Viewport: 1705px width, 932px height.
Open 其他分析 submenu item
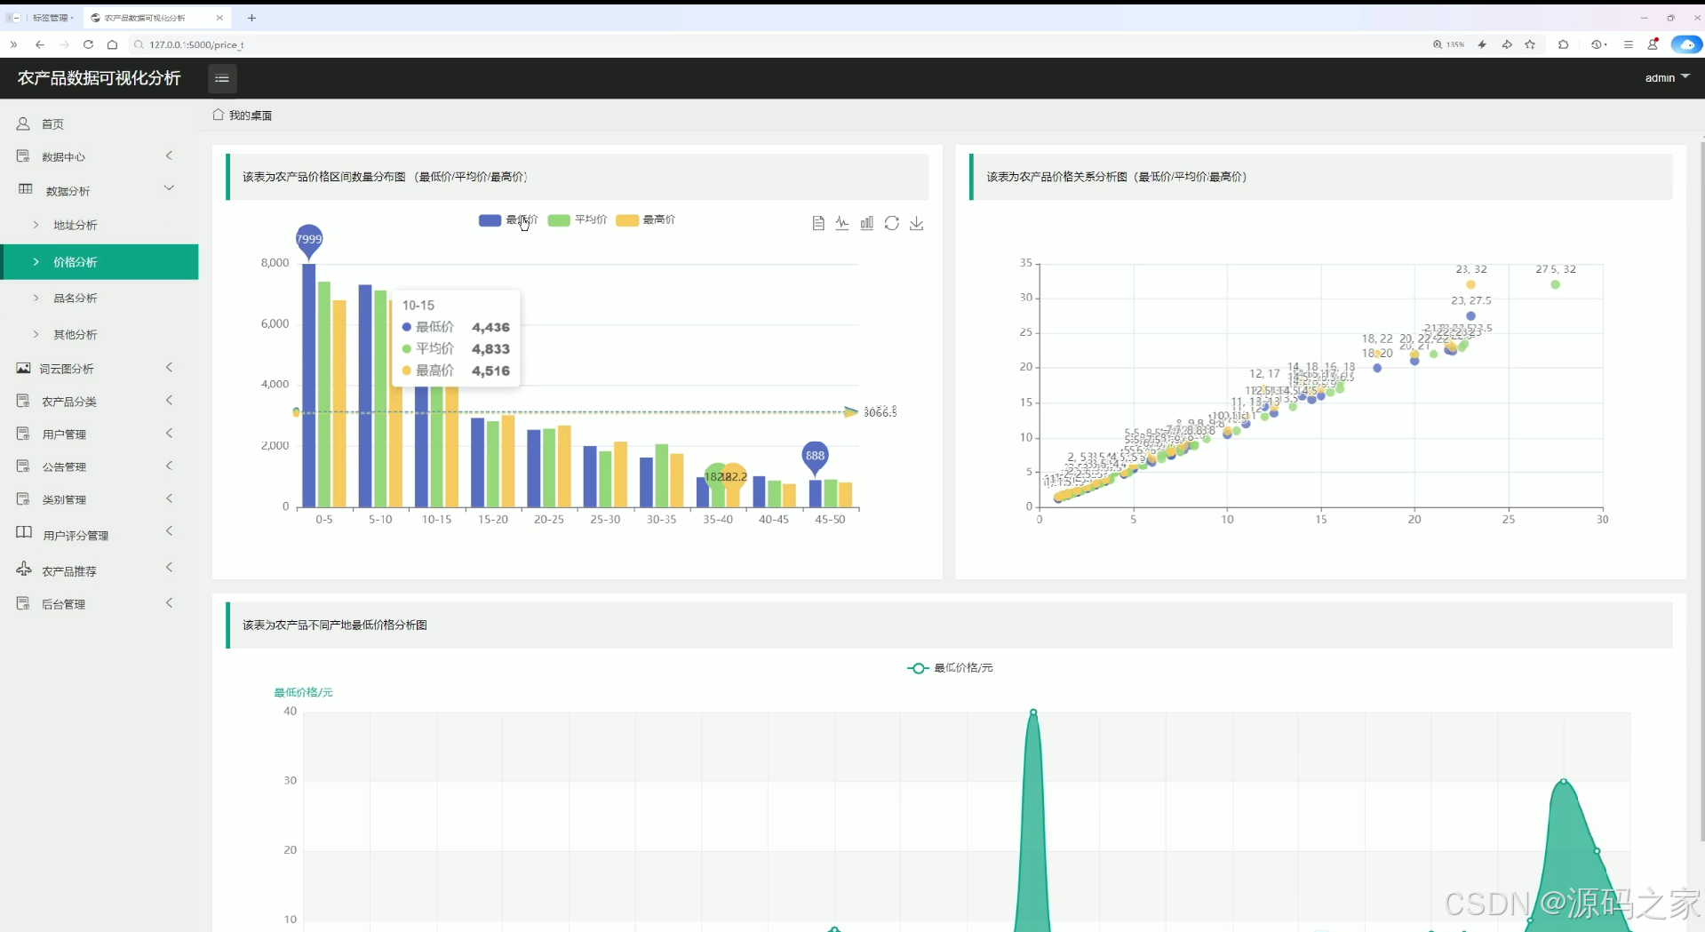pos(99,334)
